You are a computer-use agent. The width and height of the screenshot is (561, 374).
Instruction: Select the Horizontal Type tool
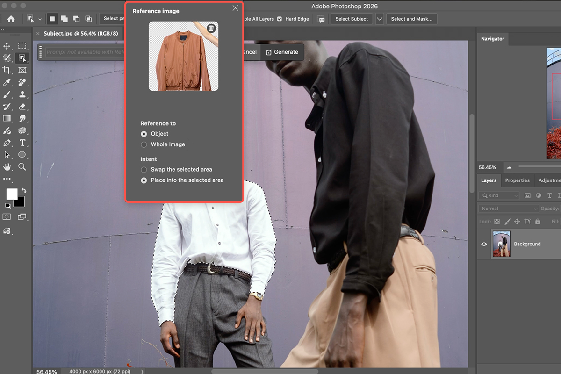pyautogui.click(x=22, y=143)
